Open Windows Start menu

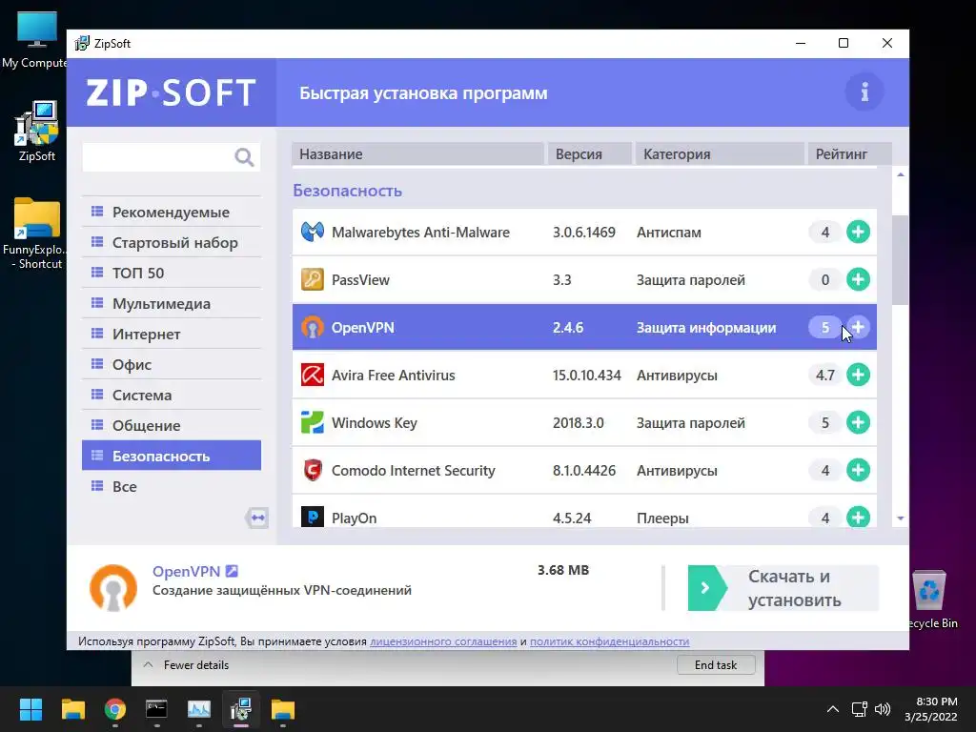(30, 709)
